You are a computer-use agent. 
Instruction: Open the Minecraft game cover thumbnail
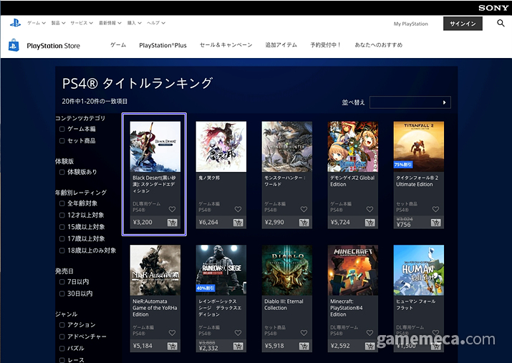[353, 270]
